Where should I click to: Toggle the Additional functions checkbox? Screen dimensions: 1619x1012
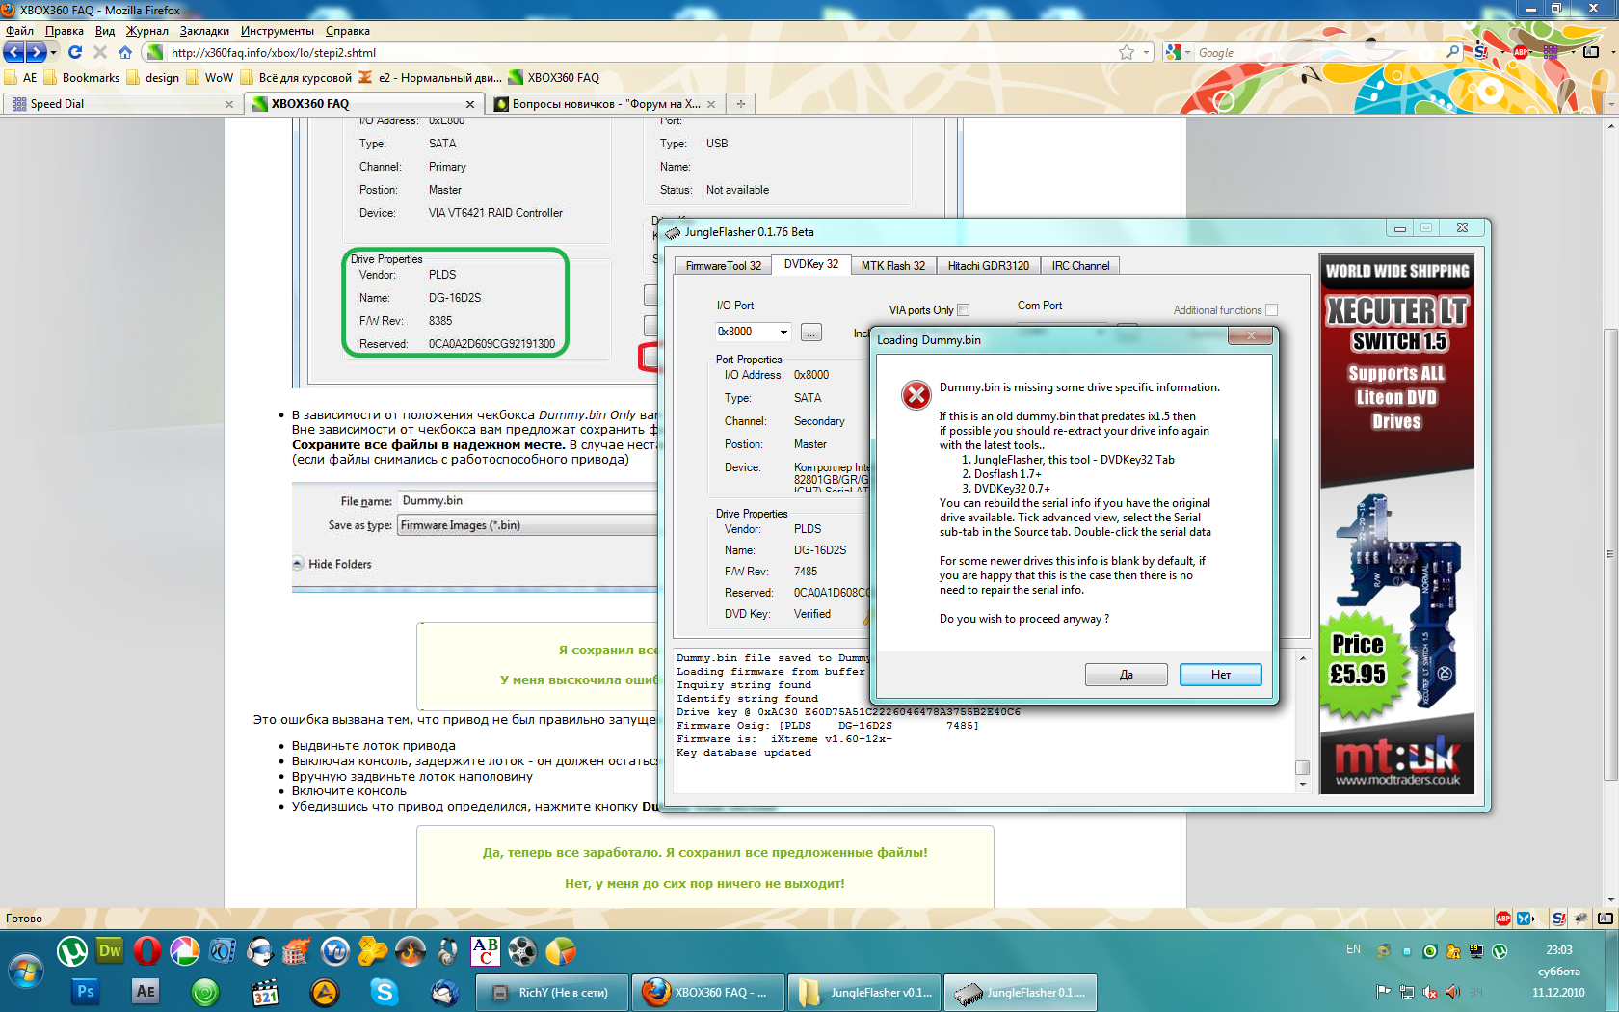[x=1272, y=310]
